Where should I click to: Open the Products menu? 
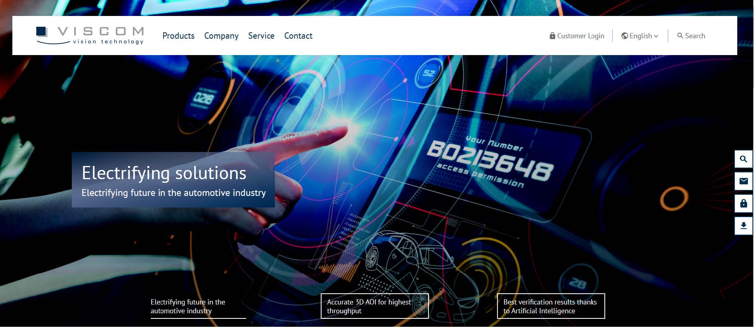pyautogui.click(x=178, y=36)
